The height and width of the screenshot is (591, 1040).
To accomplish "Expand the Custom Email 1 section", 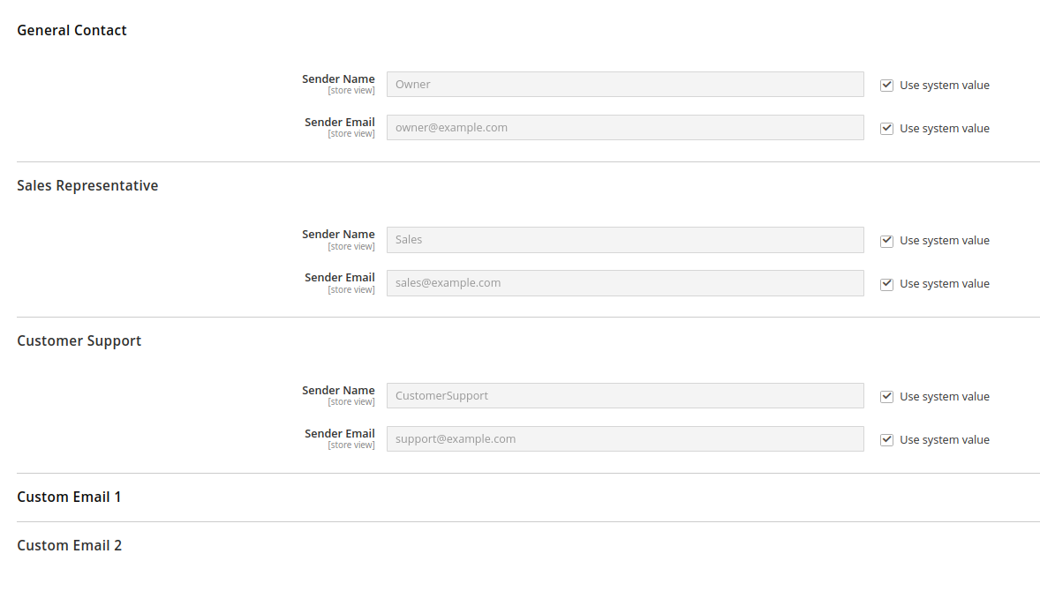I will tap(69, 497).
